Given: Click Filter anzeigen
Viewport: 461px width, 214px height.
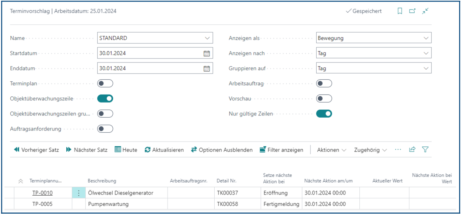Looking at the screenshot, I should coord(281,150).
